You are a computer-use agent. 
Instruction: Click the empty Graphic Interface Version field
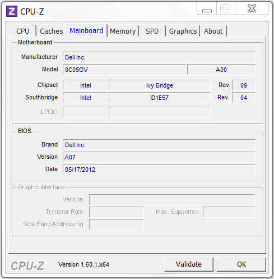(x=172, y=199)
